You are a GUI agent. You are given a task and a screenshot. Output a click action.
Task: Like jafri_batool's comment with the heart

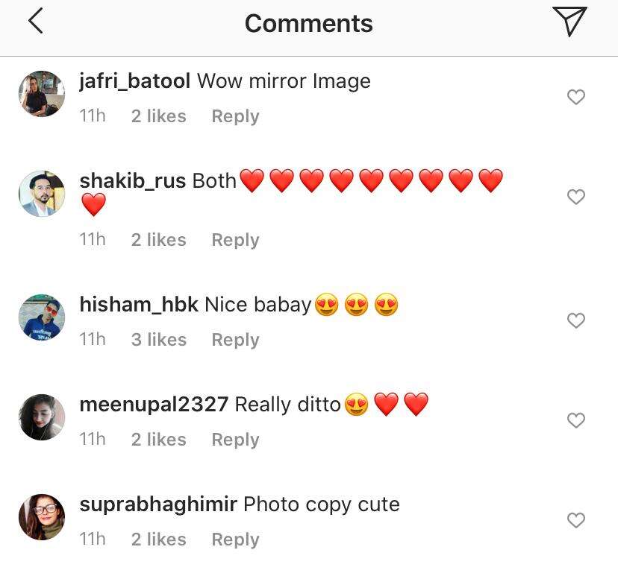point(576,97)
